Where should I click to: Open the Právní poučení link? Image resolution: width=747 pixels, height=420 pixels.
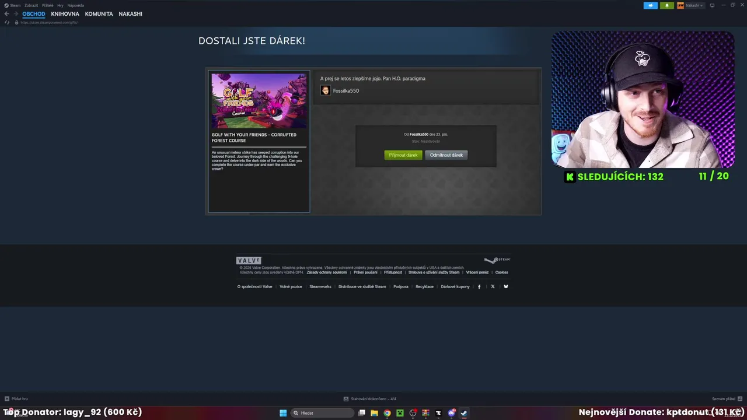click(x=366, y=272)
